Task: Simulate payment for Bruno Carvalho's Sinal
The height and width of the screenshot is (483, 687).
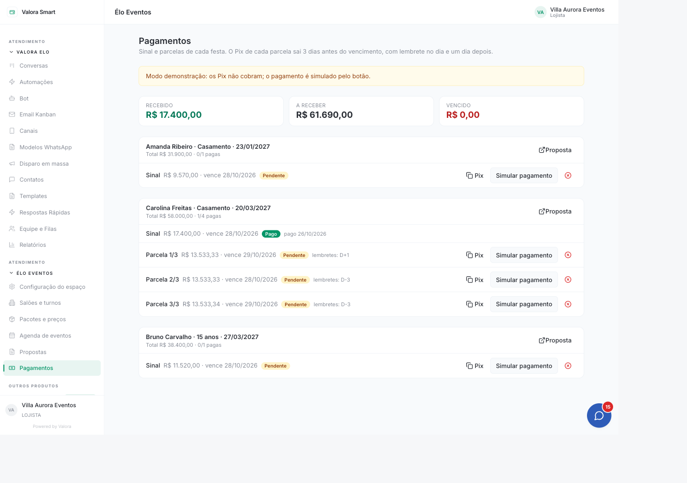Action: [524, 366]
